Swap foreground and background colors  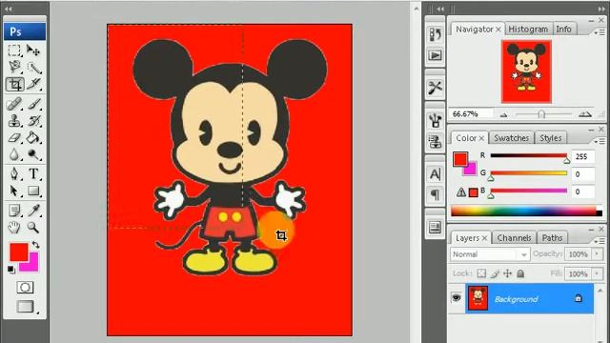click(x=35, y=245)
